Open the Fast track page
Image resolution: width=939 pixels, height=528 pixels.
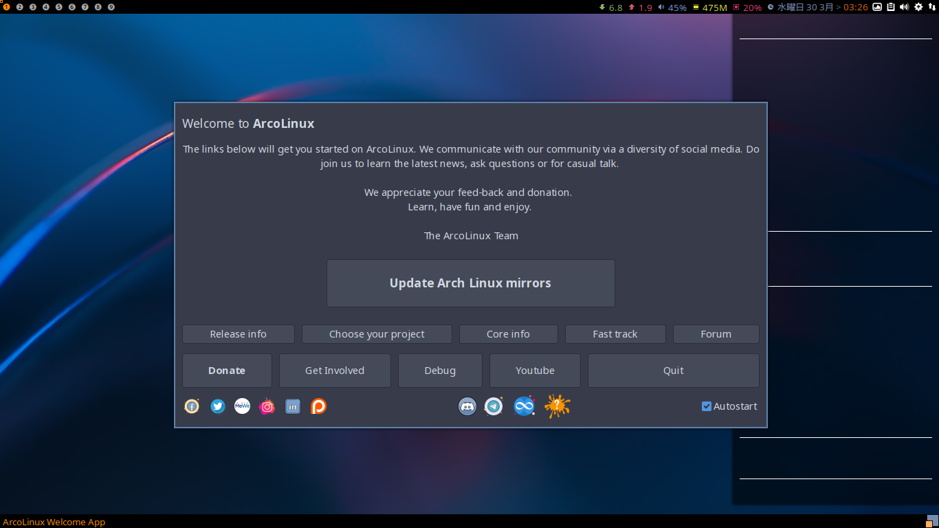click(615, 334)
